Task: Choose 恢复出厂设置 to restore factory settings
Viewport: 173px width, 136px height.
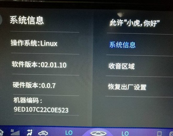Action: coord(127,87)
